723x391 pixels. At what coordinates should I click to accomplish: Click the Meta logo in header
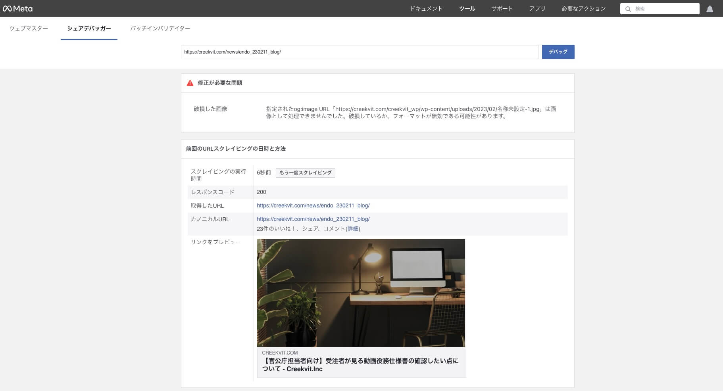[17, 9]
